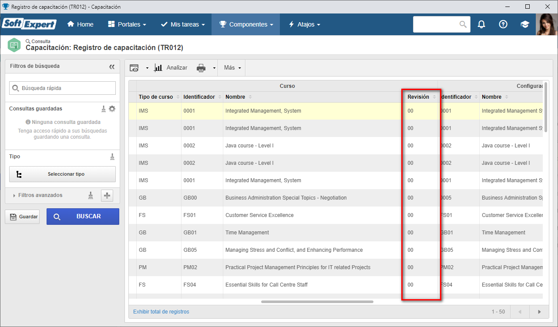Image resolution: width=558 pixels, height=327 pixels.
Task: Click the horizontal scrollbar of the table
Action: click(x=317, y=301)
